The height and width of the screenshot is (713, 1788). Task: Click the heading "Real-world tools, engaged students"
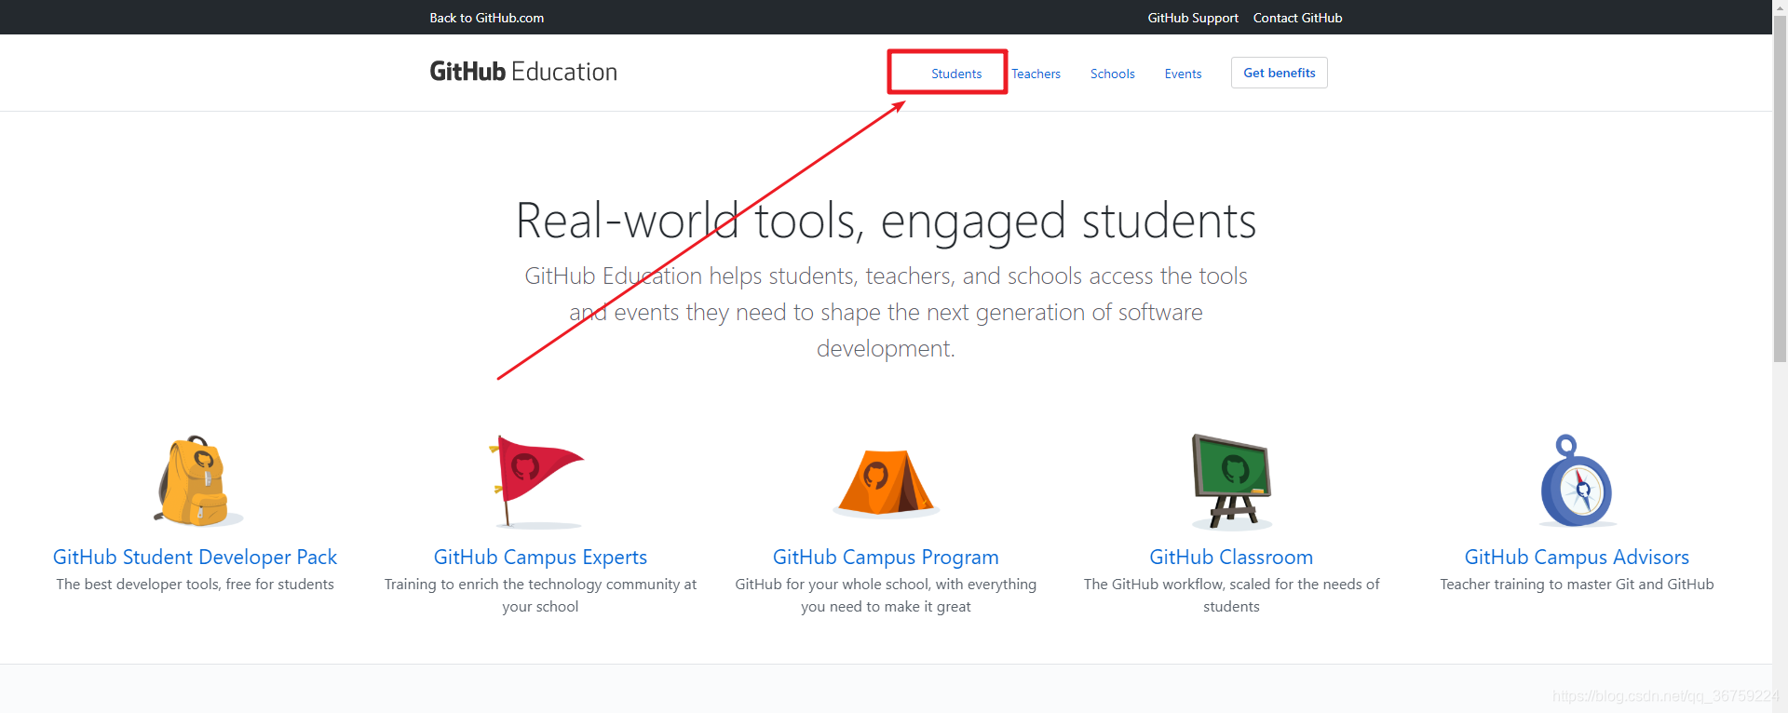pos(886,222)
